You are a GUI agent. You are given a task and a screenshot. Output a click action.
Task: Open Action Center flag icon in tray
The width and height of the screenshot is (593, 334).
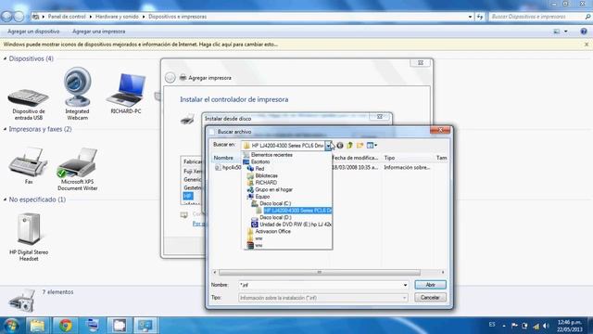pyautogui.click(x=514, y=326)
